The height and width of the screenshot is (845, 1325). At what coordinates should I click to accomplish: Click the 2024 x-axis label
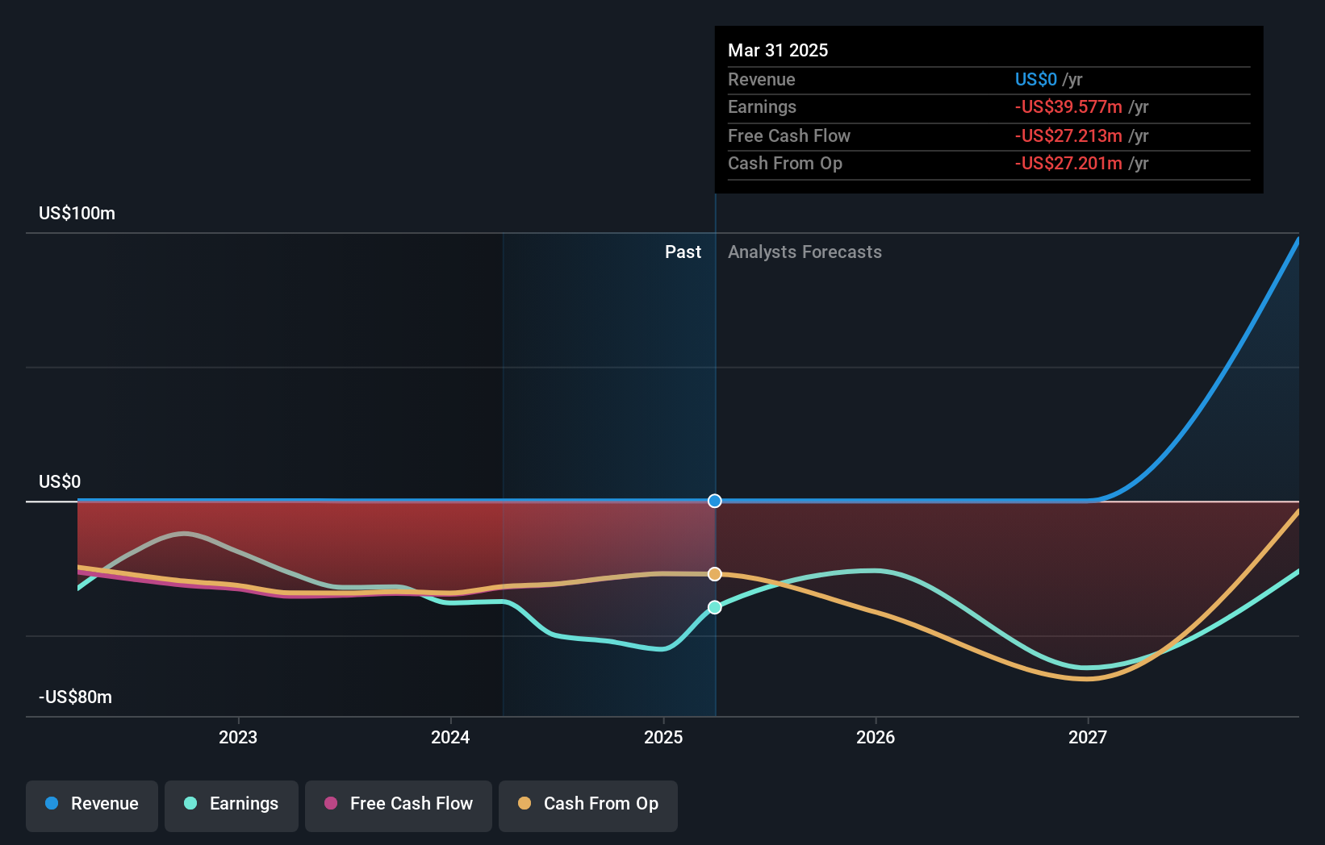pyautogui.click(x=450, y=737)
